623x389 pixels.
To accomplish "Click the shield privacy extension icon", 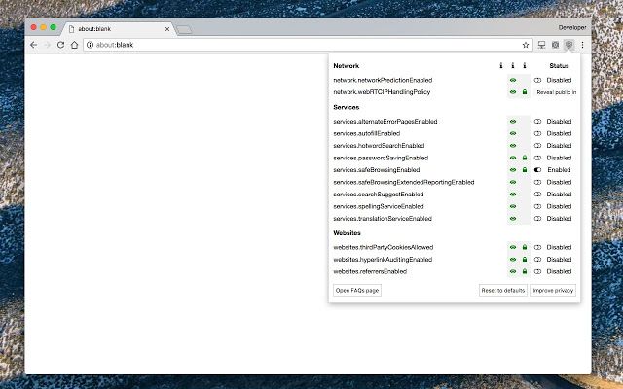I will pos(568,45).
